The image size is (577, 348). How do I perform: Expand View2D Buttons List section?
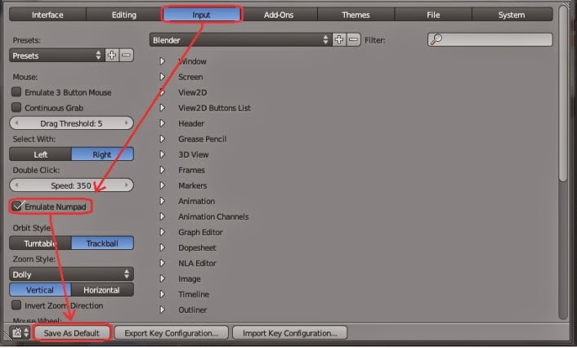point(162,108)
